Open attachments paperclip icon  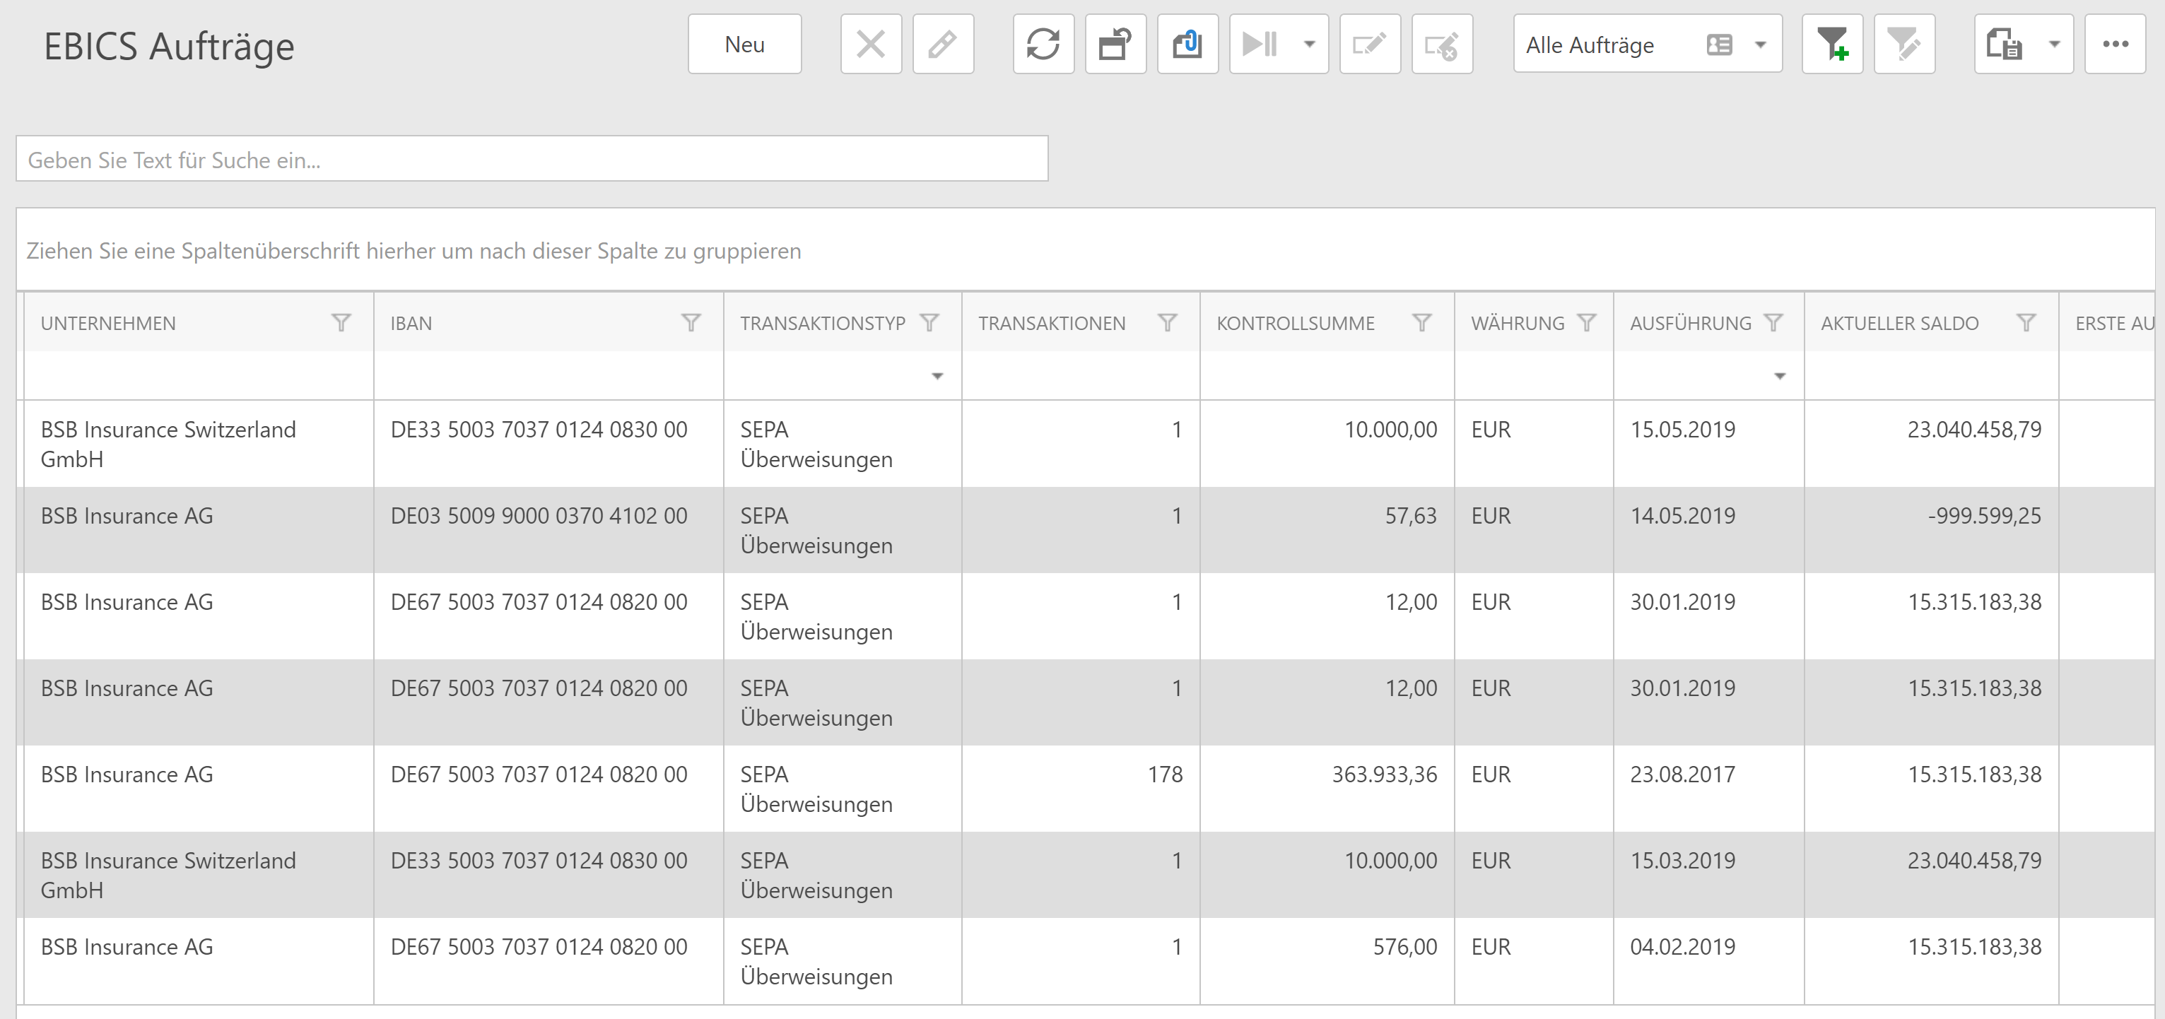click(x=1187, y=45)
